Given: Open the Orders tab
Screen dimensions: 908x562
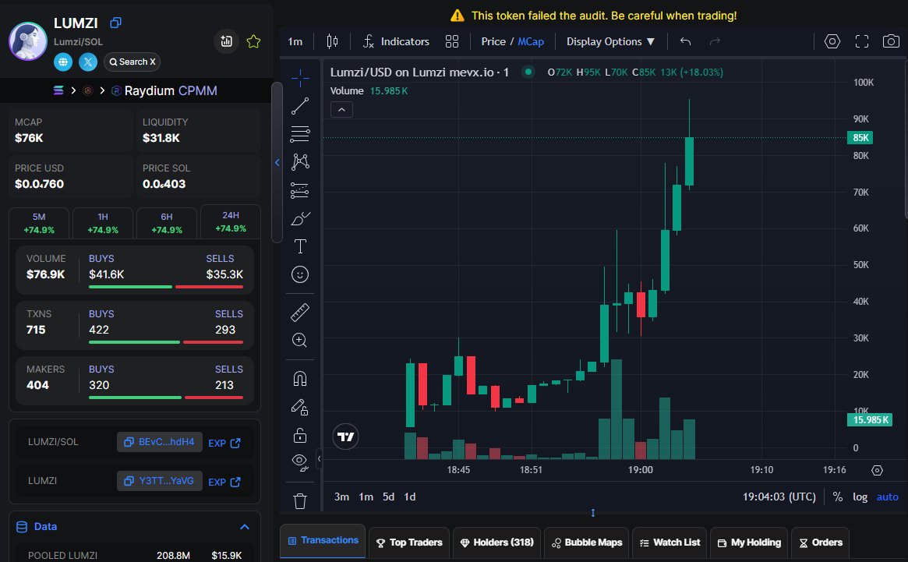Looking at the screenshot, I should click(821, 543).
